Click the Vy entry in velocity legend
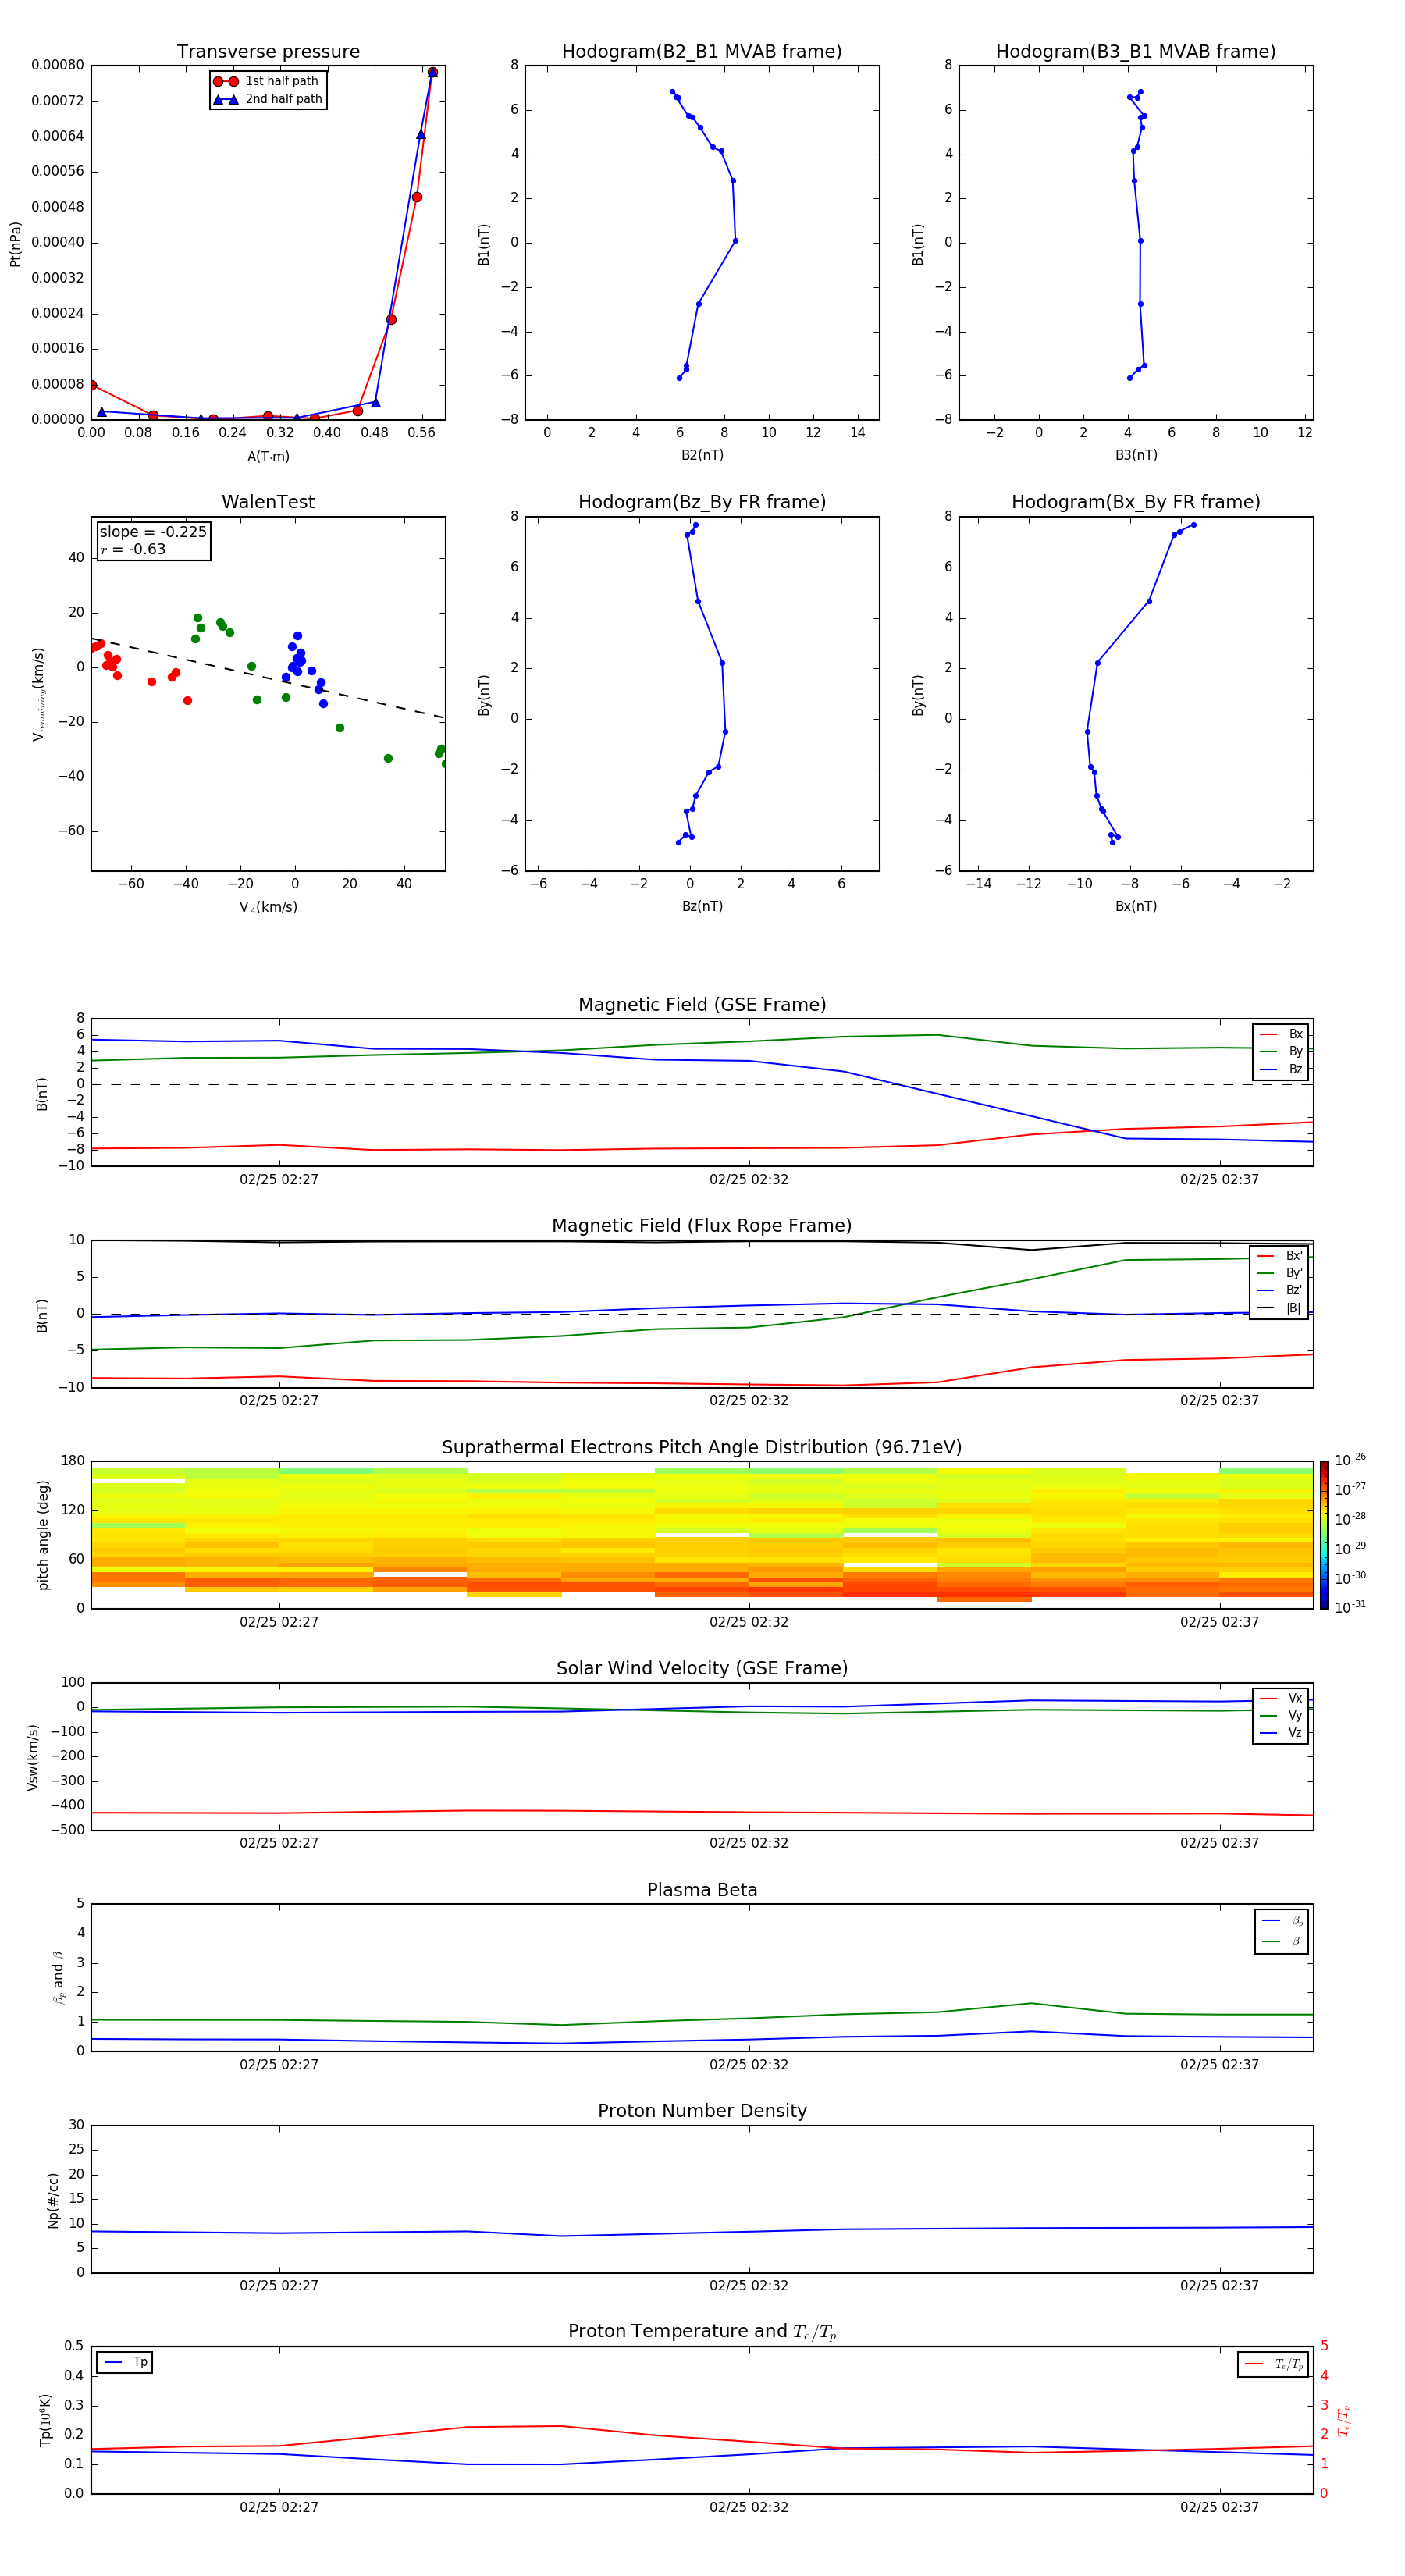Screen dimensions: 1405x2576 click(x=1281, y=1716)
